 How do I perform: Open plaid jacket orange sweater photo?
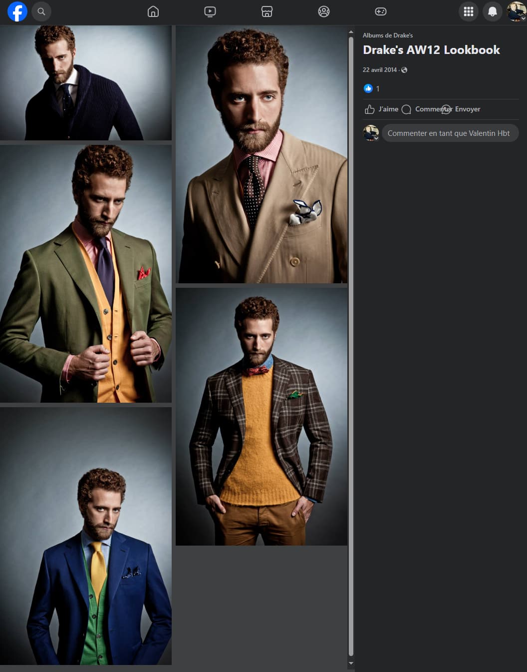pyautogui.click(x=262, y=417)
